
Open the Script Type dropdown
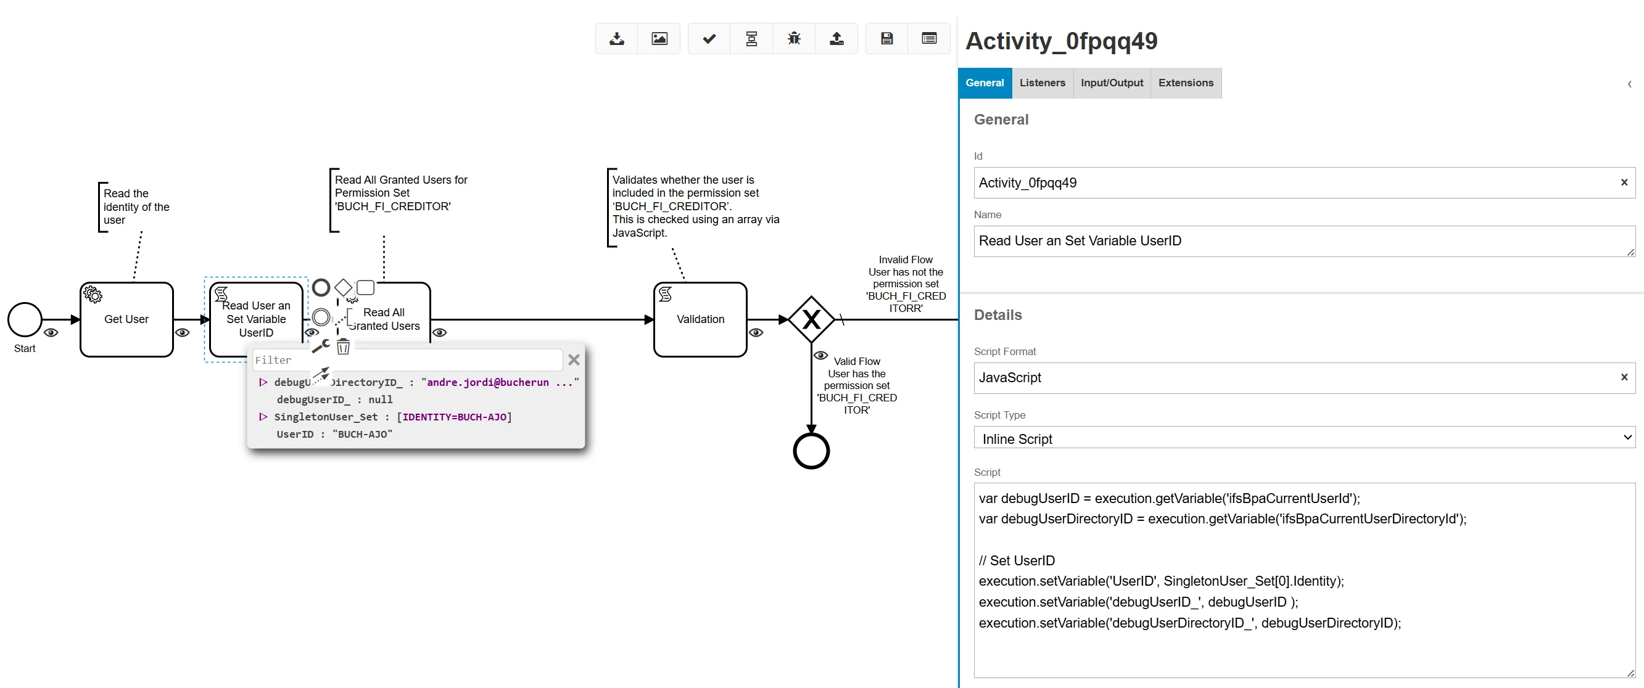(x=1303, y=438)
